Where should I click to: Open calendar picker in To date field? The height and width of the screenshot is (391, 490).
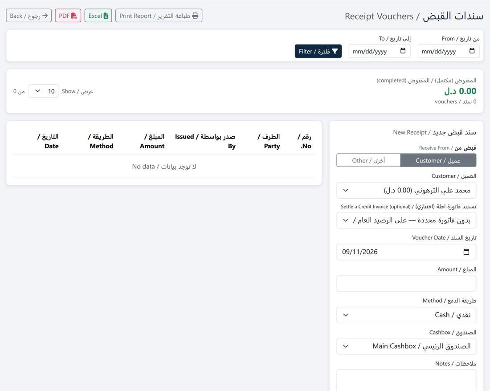403,51
